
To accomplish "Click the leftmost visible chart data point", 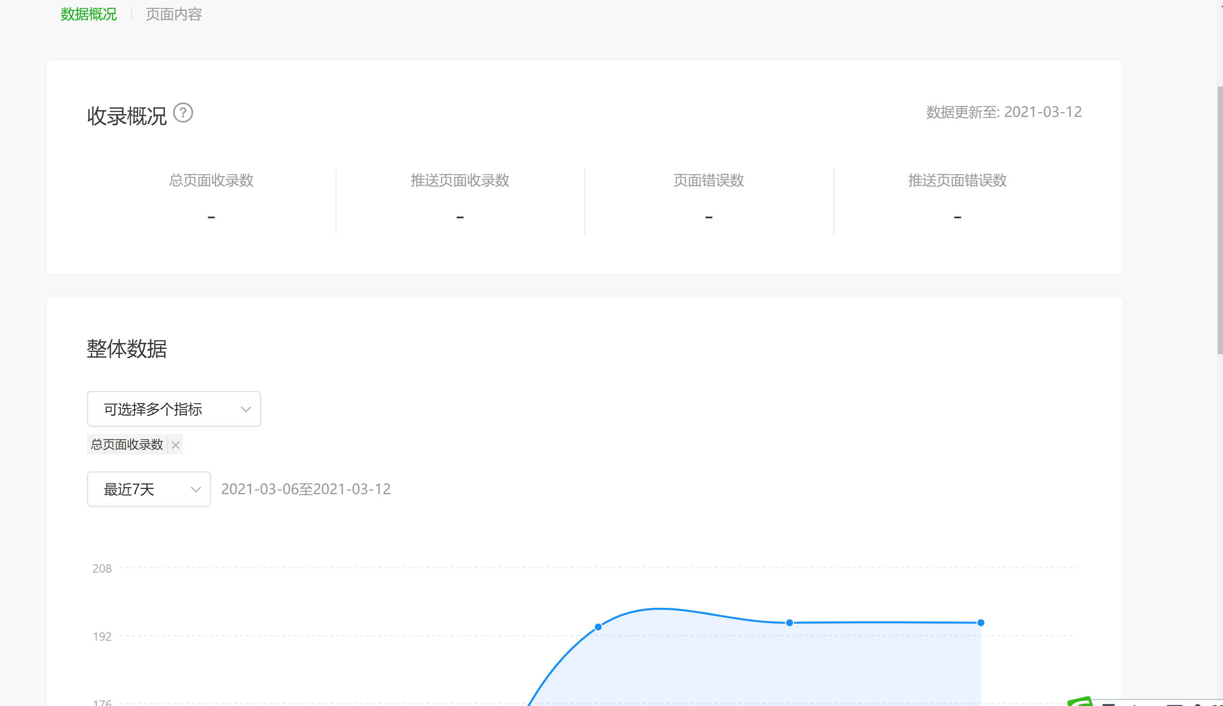I will 598,627.
